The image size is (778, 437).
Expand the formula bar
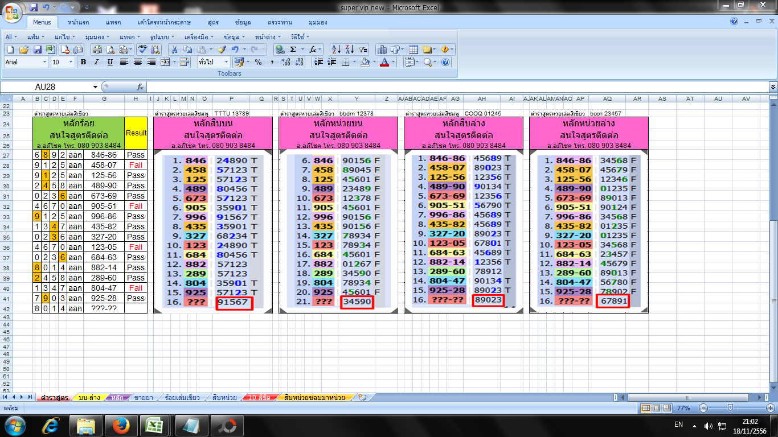click(773, 87)
